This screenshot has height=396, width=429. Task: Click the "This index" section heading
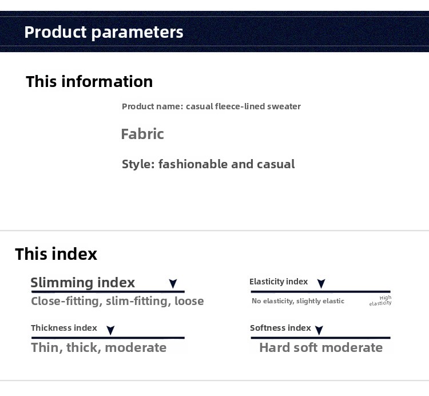tap(56, 254)
